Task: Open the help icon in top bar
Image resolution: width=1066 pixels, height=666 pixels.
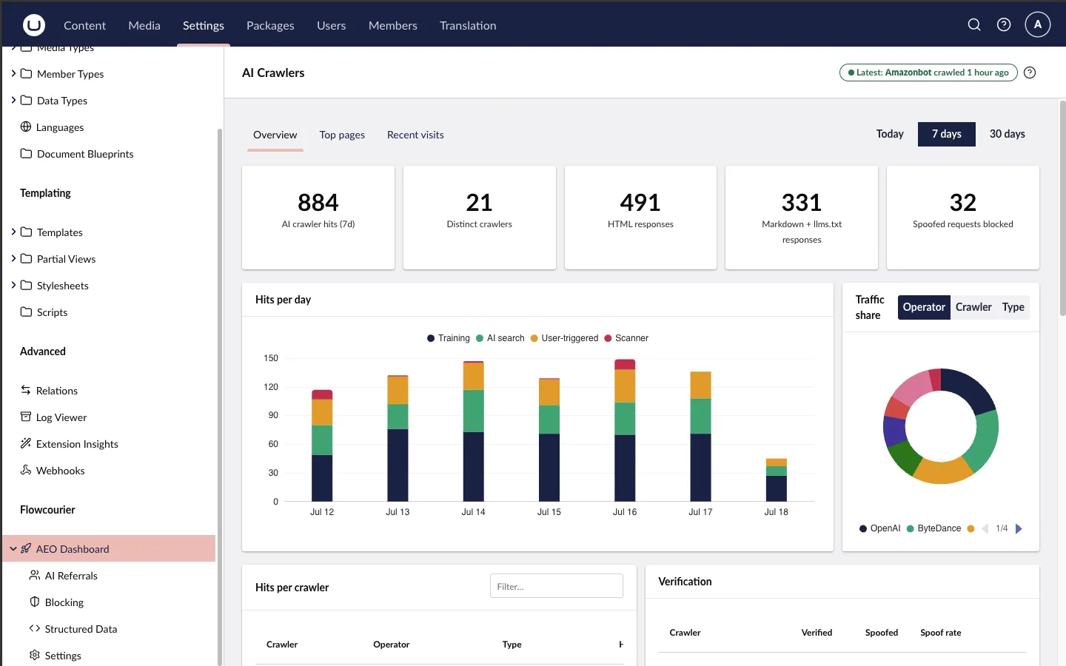Action: [1004, 25]
